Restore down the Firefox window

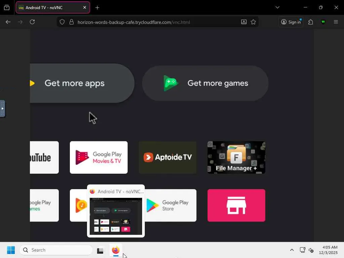coord(320,7)
